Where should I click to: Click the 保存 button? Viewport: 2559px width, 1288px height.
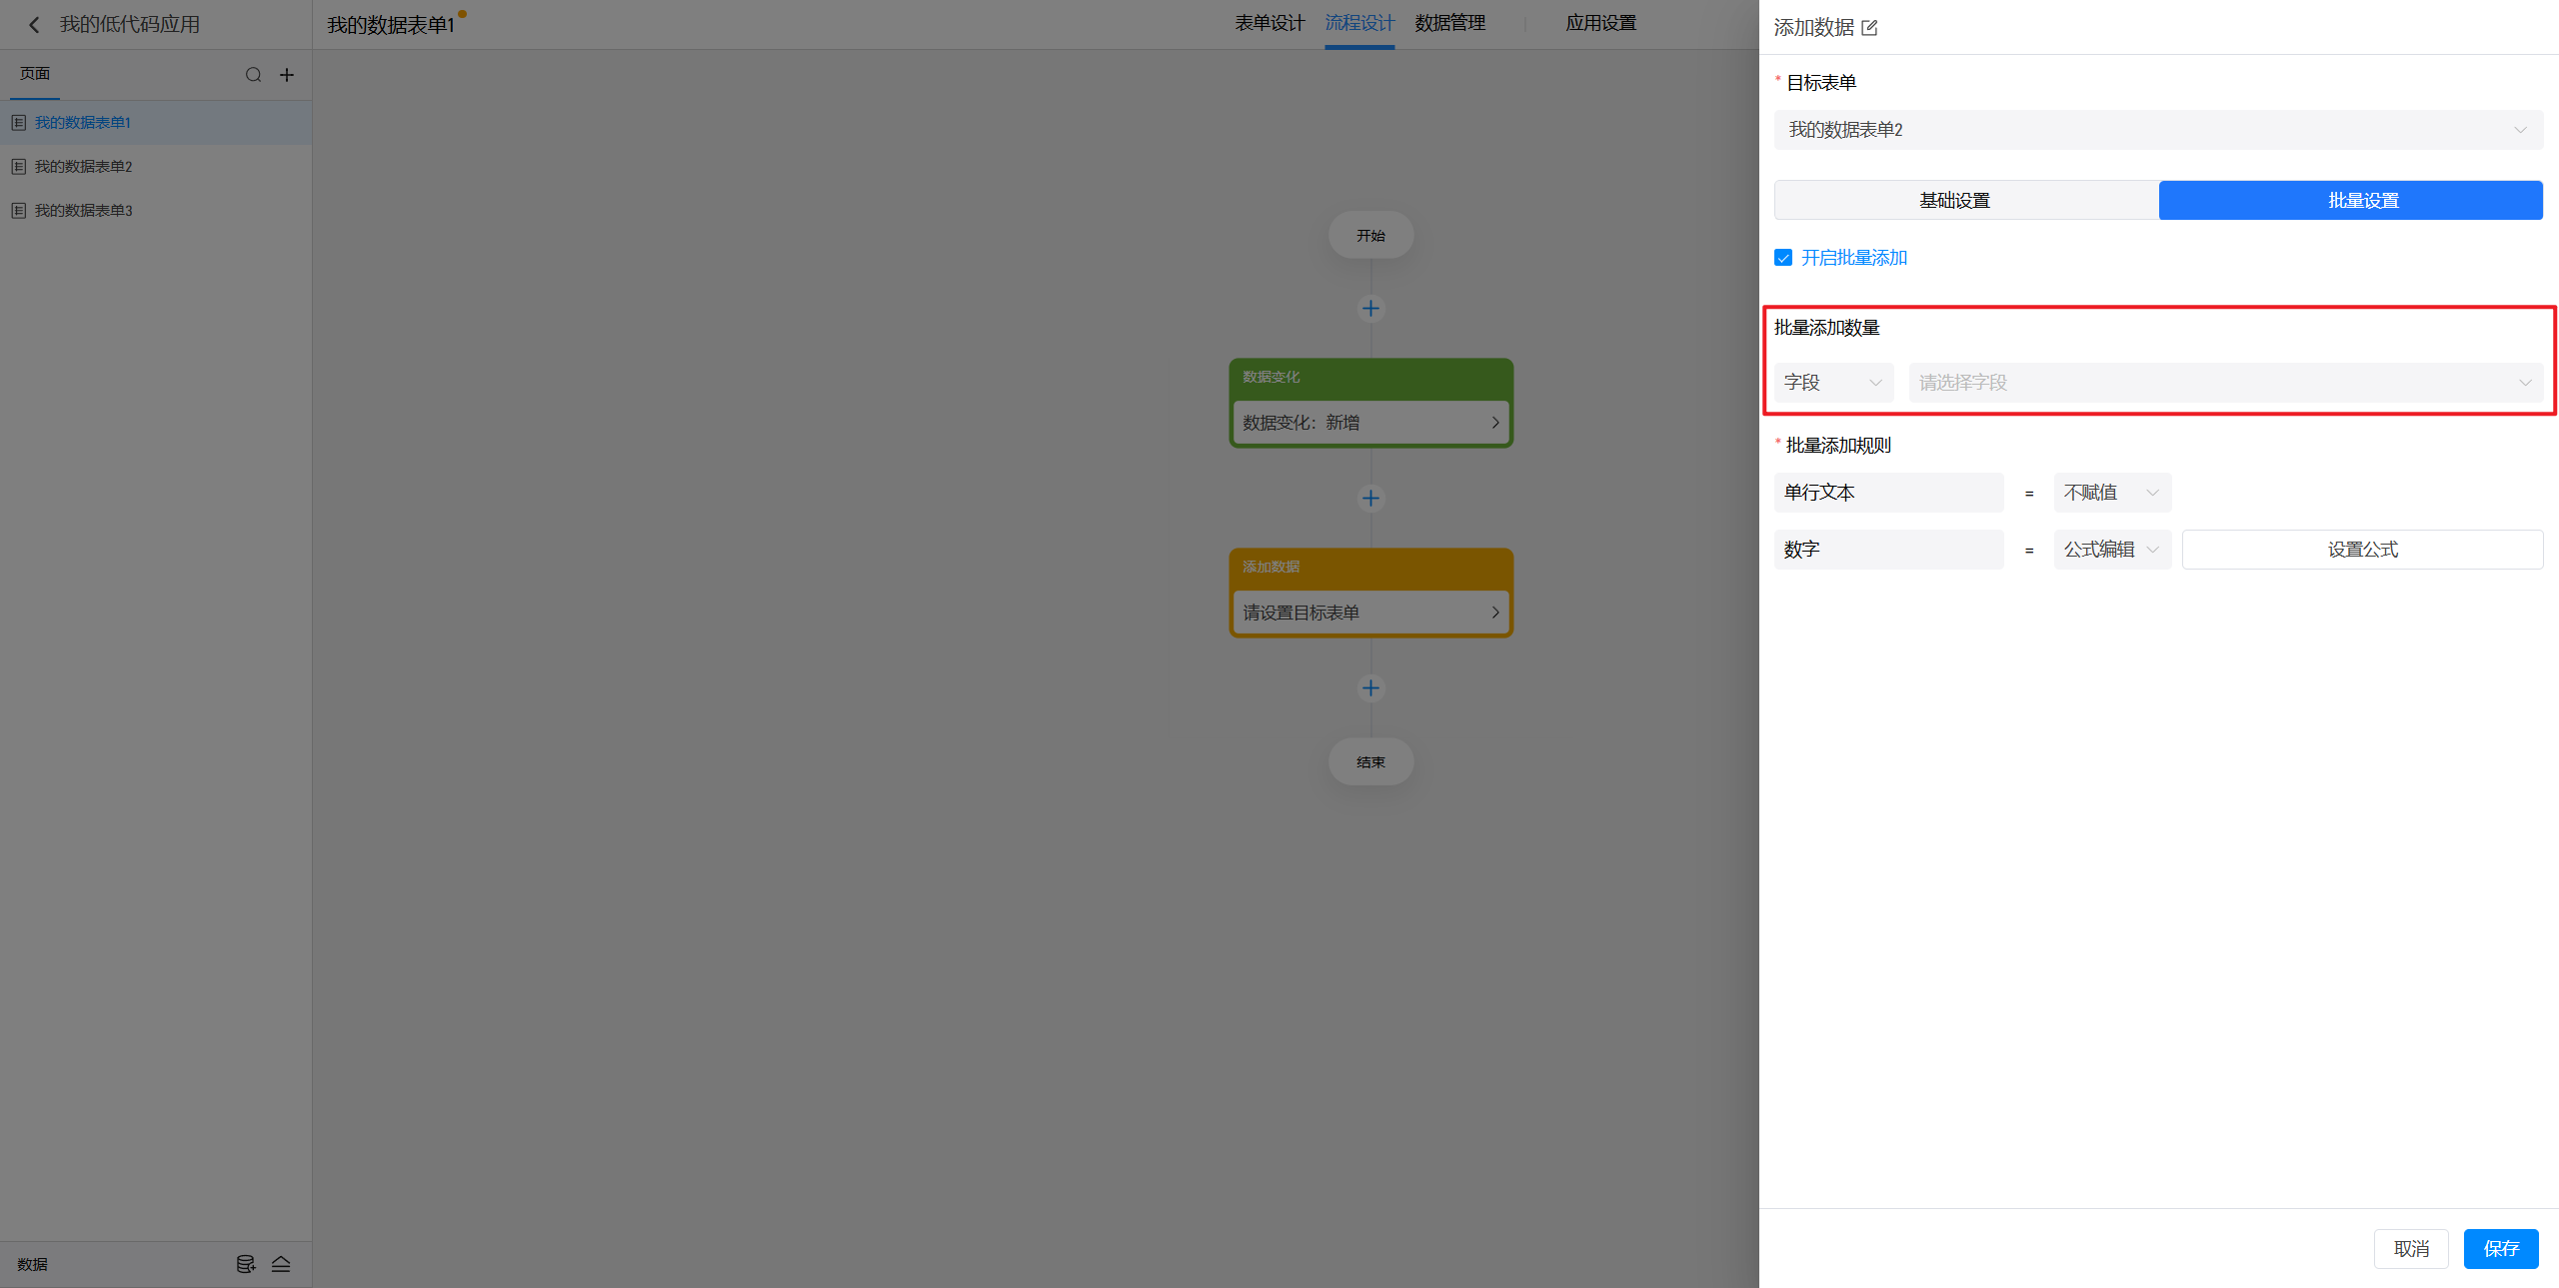click(x=2500, y=1249)
